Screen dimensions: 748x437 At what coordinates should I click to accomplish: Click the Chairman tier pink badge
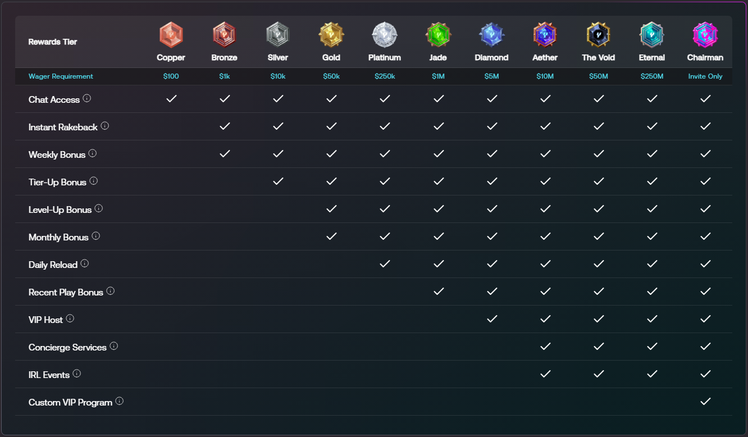705,35
